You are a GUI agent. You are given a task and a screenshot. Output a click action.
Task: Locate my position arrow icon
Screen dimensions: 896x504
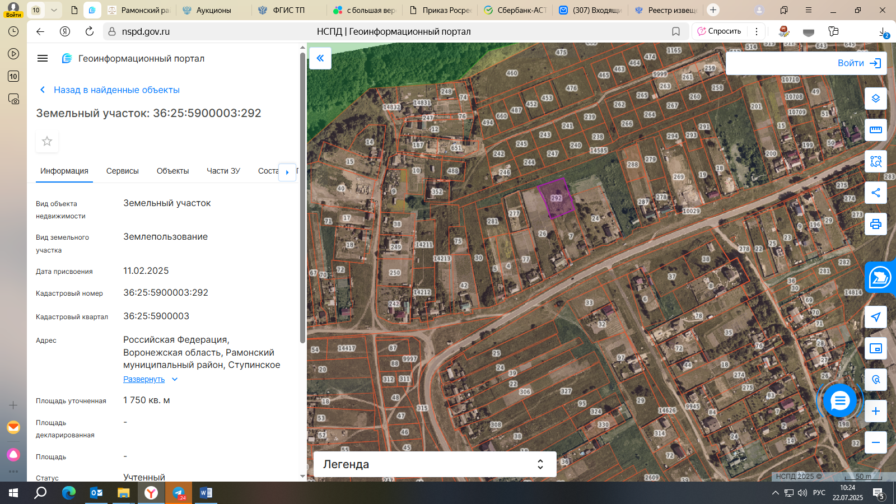[876, 317]
